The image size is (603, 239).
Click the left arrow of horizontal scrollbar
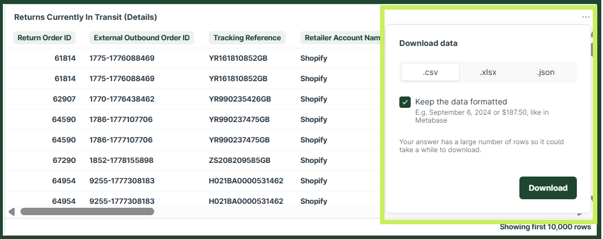11,212
